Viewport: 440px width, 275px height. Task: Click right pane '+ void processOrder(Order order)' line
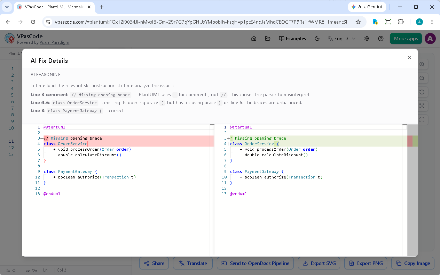coord(279,149)
